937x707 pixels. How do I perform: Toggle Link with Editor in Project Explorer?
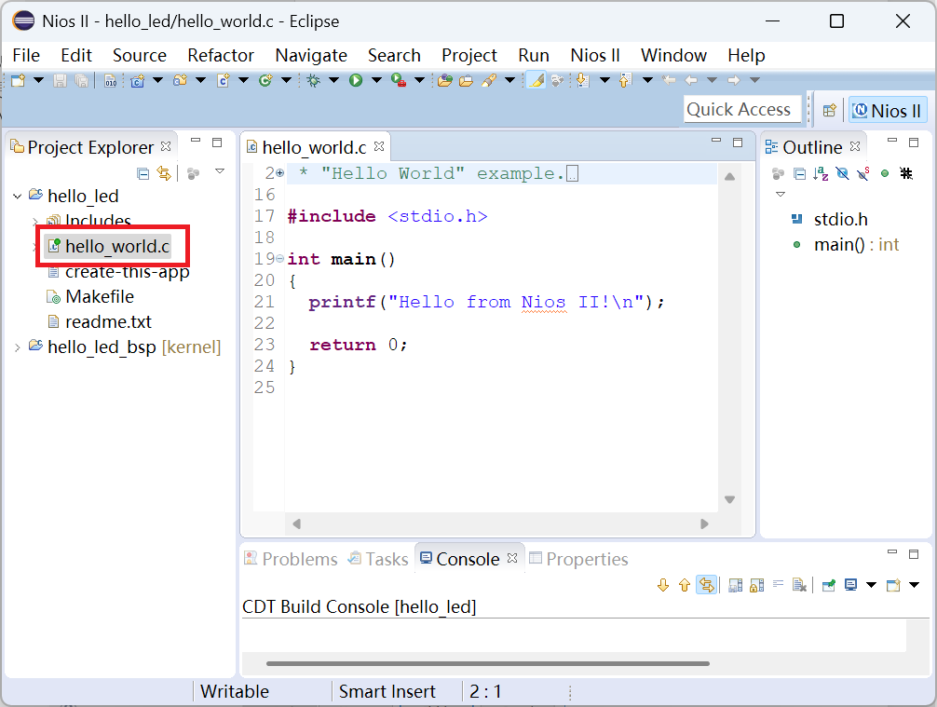163,173
